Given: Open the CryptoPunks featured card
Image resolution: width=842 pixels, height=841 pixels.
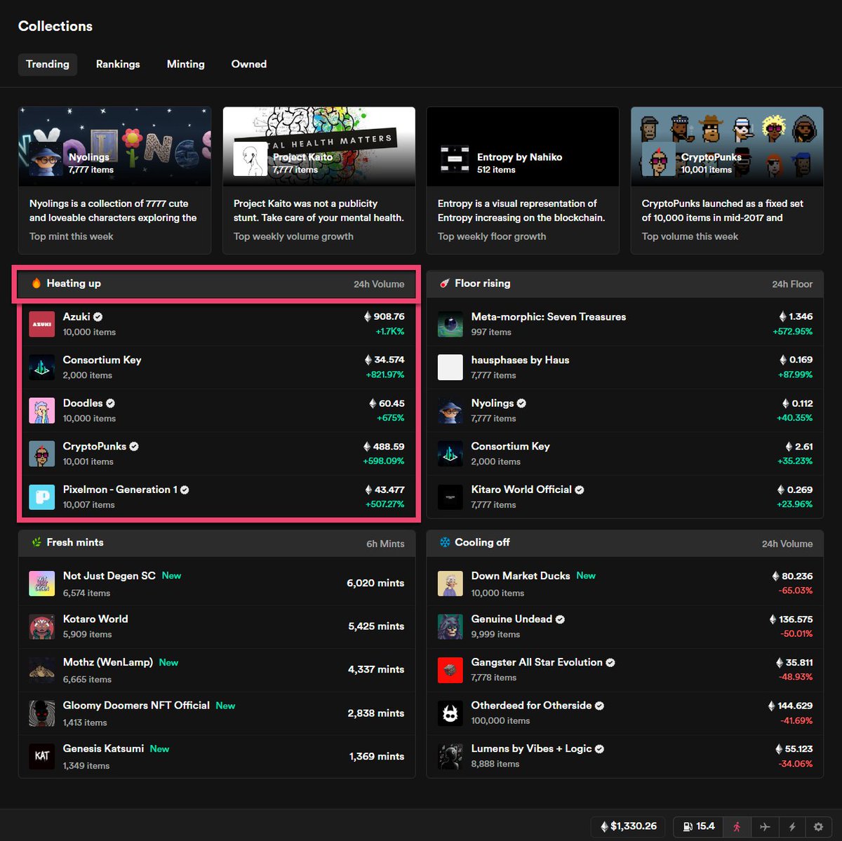Looking at the screenshot, I should tap(727, 180).
